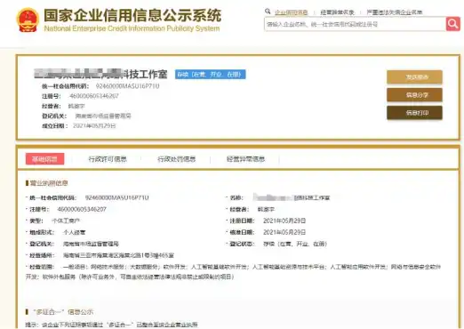This screenshot has height=329, width=464.
Task: Open the 经营异常名录 link
Action: (337, 12)
